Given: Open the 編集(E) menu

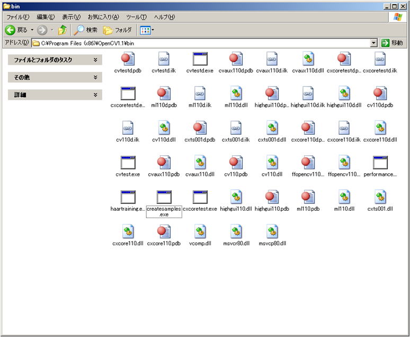Looking at the screenshot, I should (x=46, y=17).
